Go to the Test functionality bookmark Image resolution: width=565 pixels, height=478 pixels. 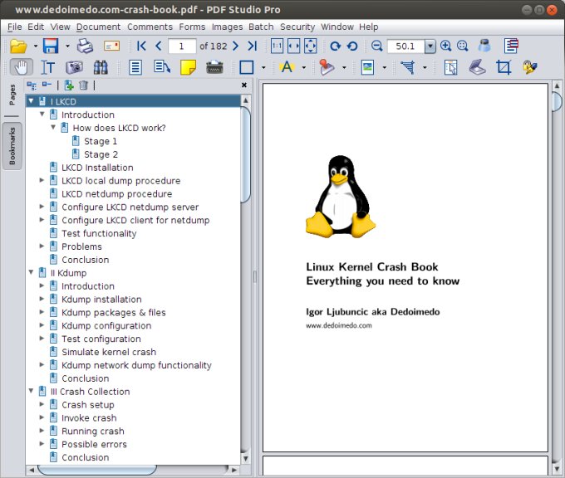pyautogui.click(x=99, y=233)
